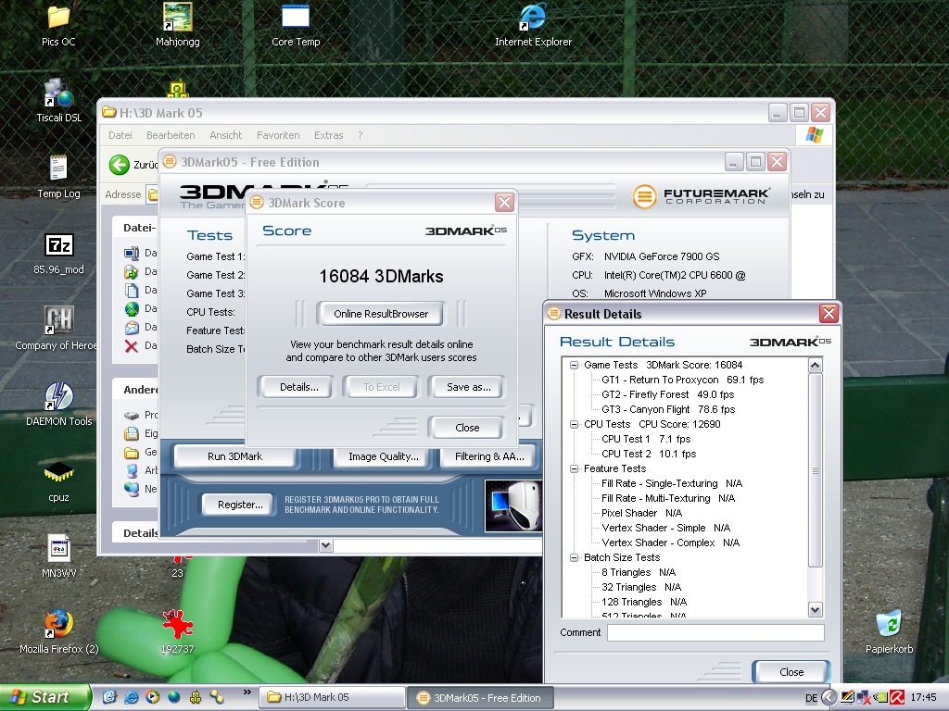Click the NVIDIA tray icon
This screenshot has height=711, width=949.
point(880,698)
